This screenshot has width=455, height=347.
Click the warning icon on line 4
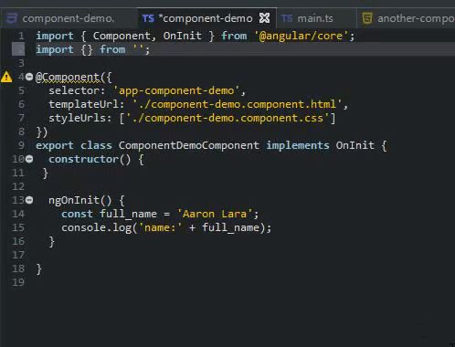[x=6, y=77]
